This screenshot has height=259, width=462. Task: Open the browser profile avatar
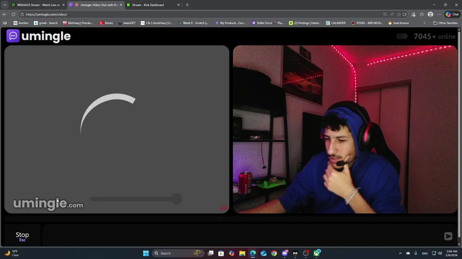pos(430,14)
